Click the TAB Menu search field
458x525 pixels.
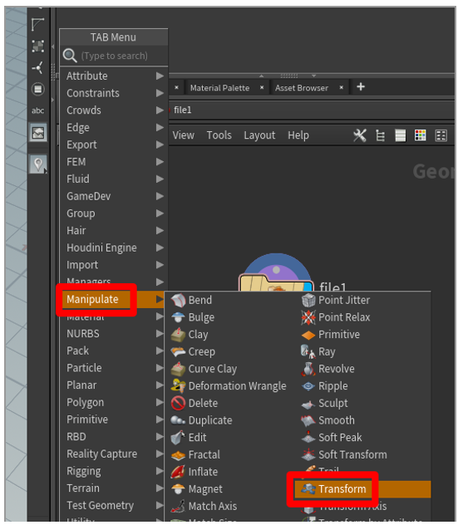click(x=114, y=56)
